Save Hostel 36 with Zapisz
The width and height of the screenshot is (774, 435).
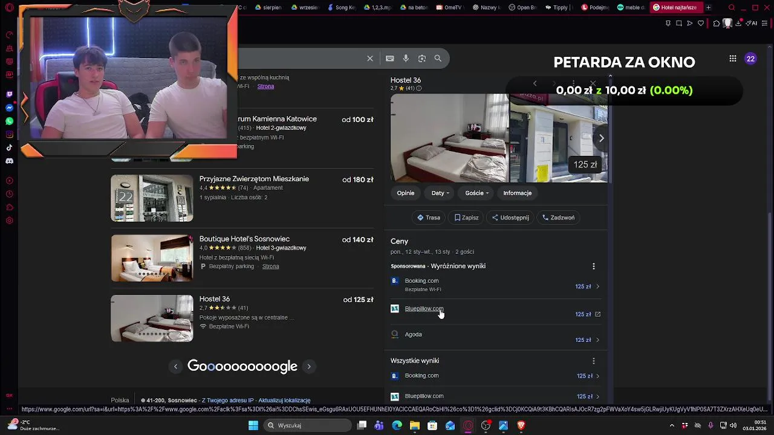click(466, 217)
